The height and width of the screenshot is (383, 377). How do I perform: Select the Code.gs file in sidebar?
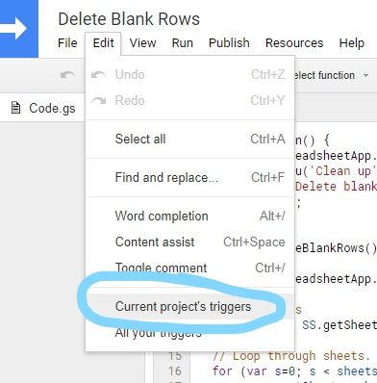[43, 108]
